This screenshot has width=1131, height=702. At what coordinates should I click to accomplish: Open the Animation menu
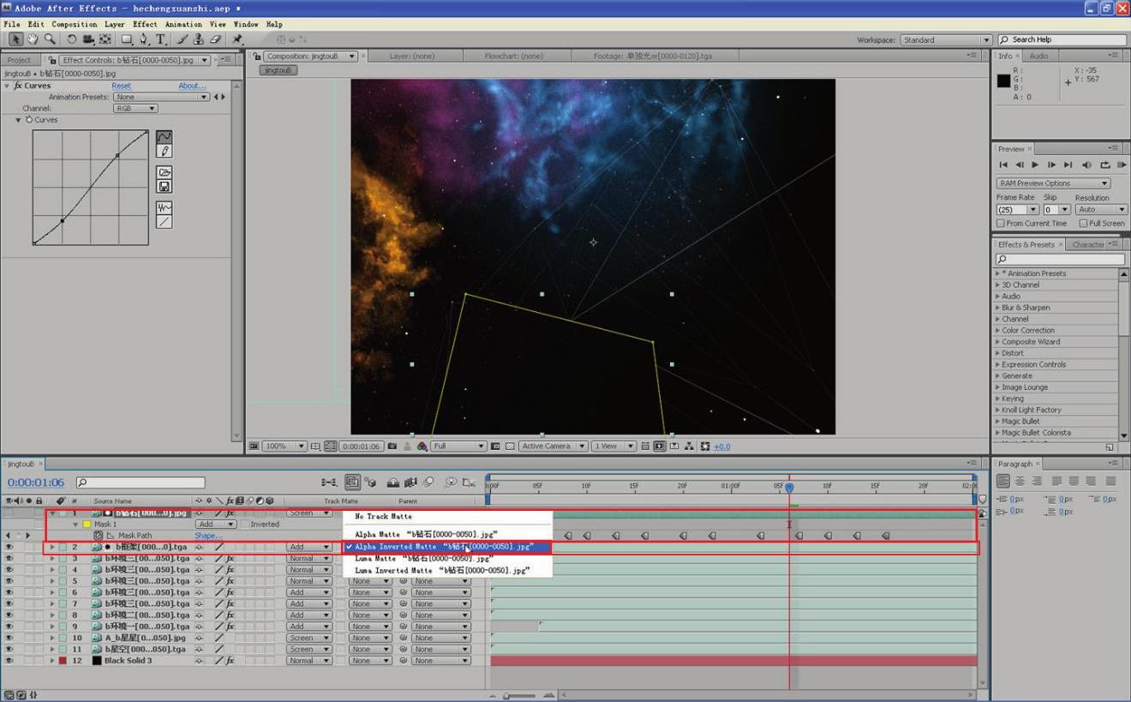tap(183, 25)
